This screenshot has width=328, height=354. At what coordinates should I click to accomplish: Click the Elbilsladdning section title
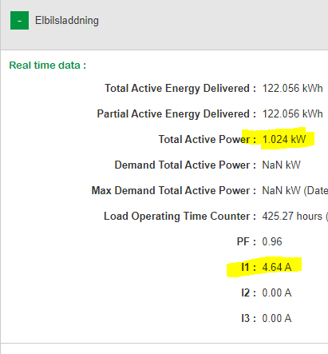point(67,21)
